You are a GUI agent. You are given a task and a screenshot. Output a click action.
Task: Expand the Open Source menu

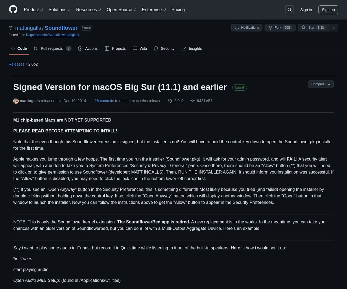pyautogui.click(x=121, y=10)
